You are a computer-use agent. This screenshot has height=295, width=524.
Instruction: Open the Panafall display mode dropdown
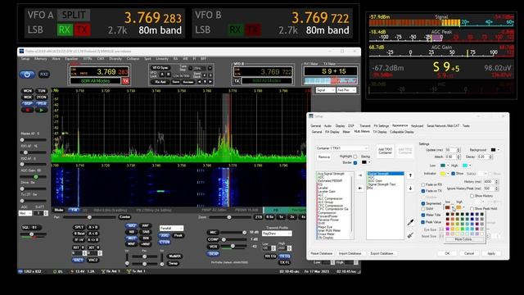171,228
